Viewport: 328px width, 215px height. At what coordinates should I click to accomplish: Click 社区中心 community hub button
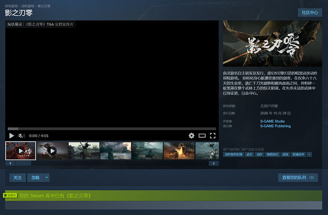point(310,12)
